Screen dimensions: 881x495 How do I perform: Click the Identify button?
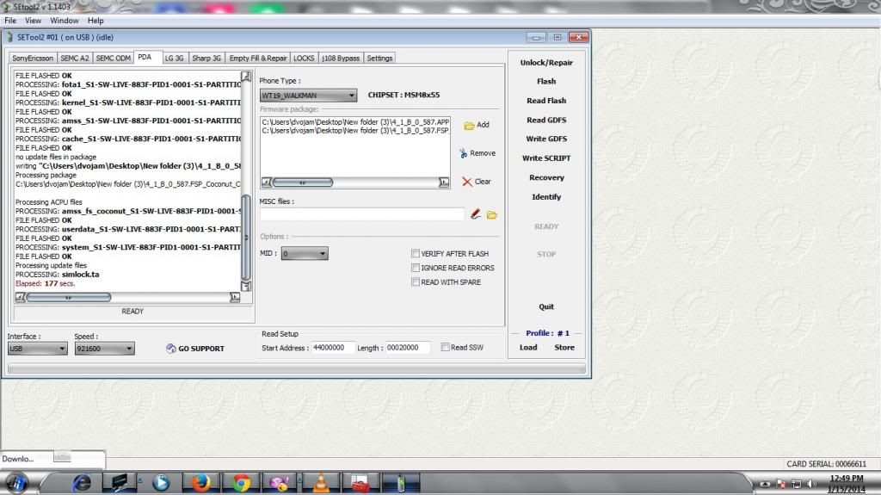546,197
